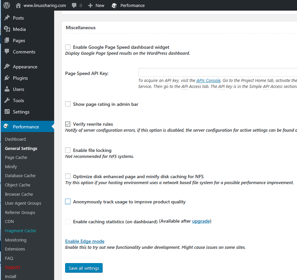Click the Media library icon

[x=7, y=29]
